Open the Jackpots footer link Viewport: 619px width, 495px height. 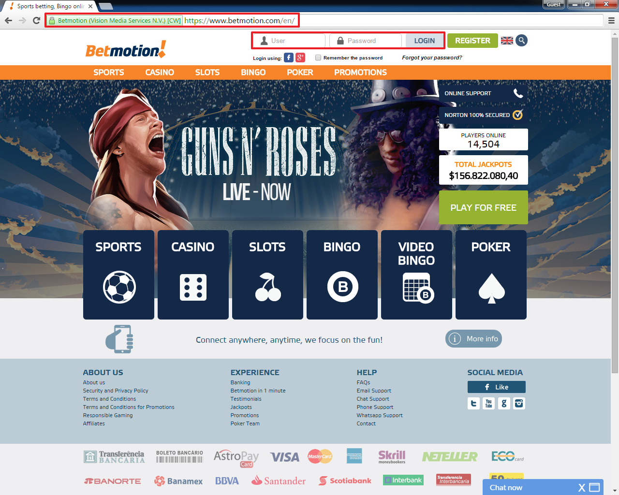[x=241, y=407]
